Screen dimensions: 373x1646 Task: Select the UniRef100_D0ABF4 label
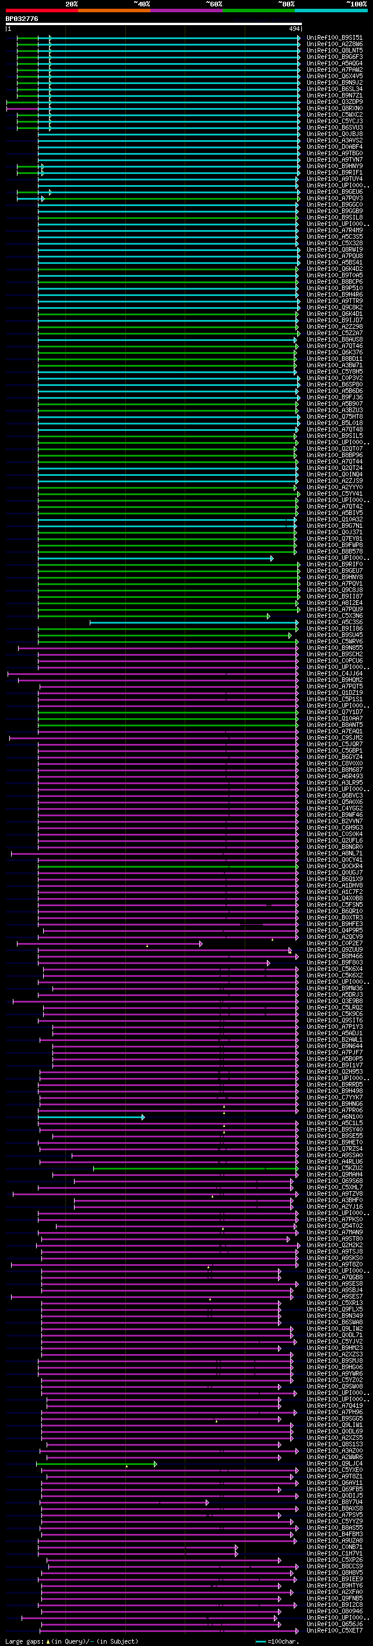pyautogui.click(x=335, y=147)
